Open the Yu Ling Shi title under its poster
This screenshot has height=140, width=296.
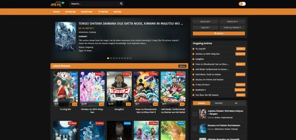[x=65, y=109]
